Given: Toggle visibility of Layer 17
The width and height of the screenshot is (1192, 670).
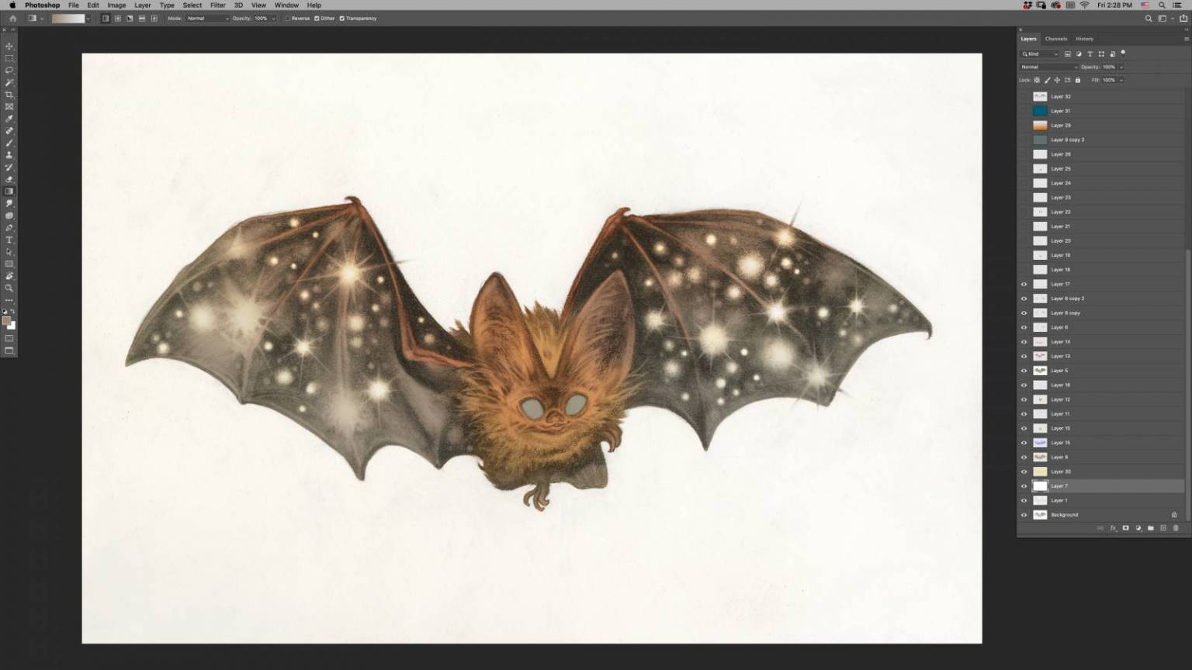Looking at the screenshot, I should point(1024,284).
